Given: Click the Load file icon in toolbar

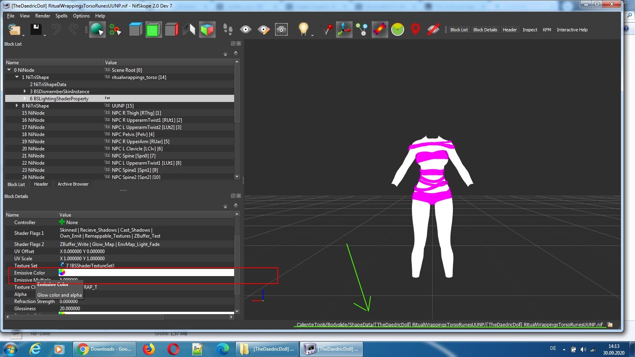Looking at the screenshot, I should pos(15,30).
